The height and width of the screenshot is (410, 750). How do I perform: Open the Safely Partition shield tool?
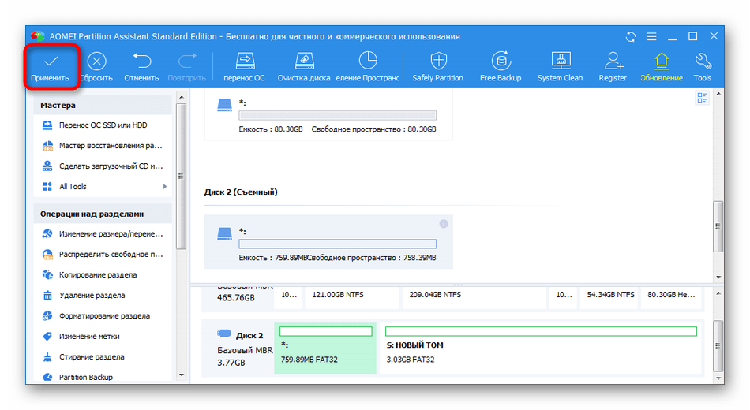tap(437, 61)
